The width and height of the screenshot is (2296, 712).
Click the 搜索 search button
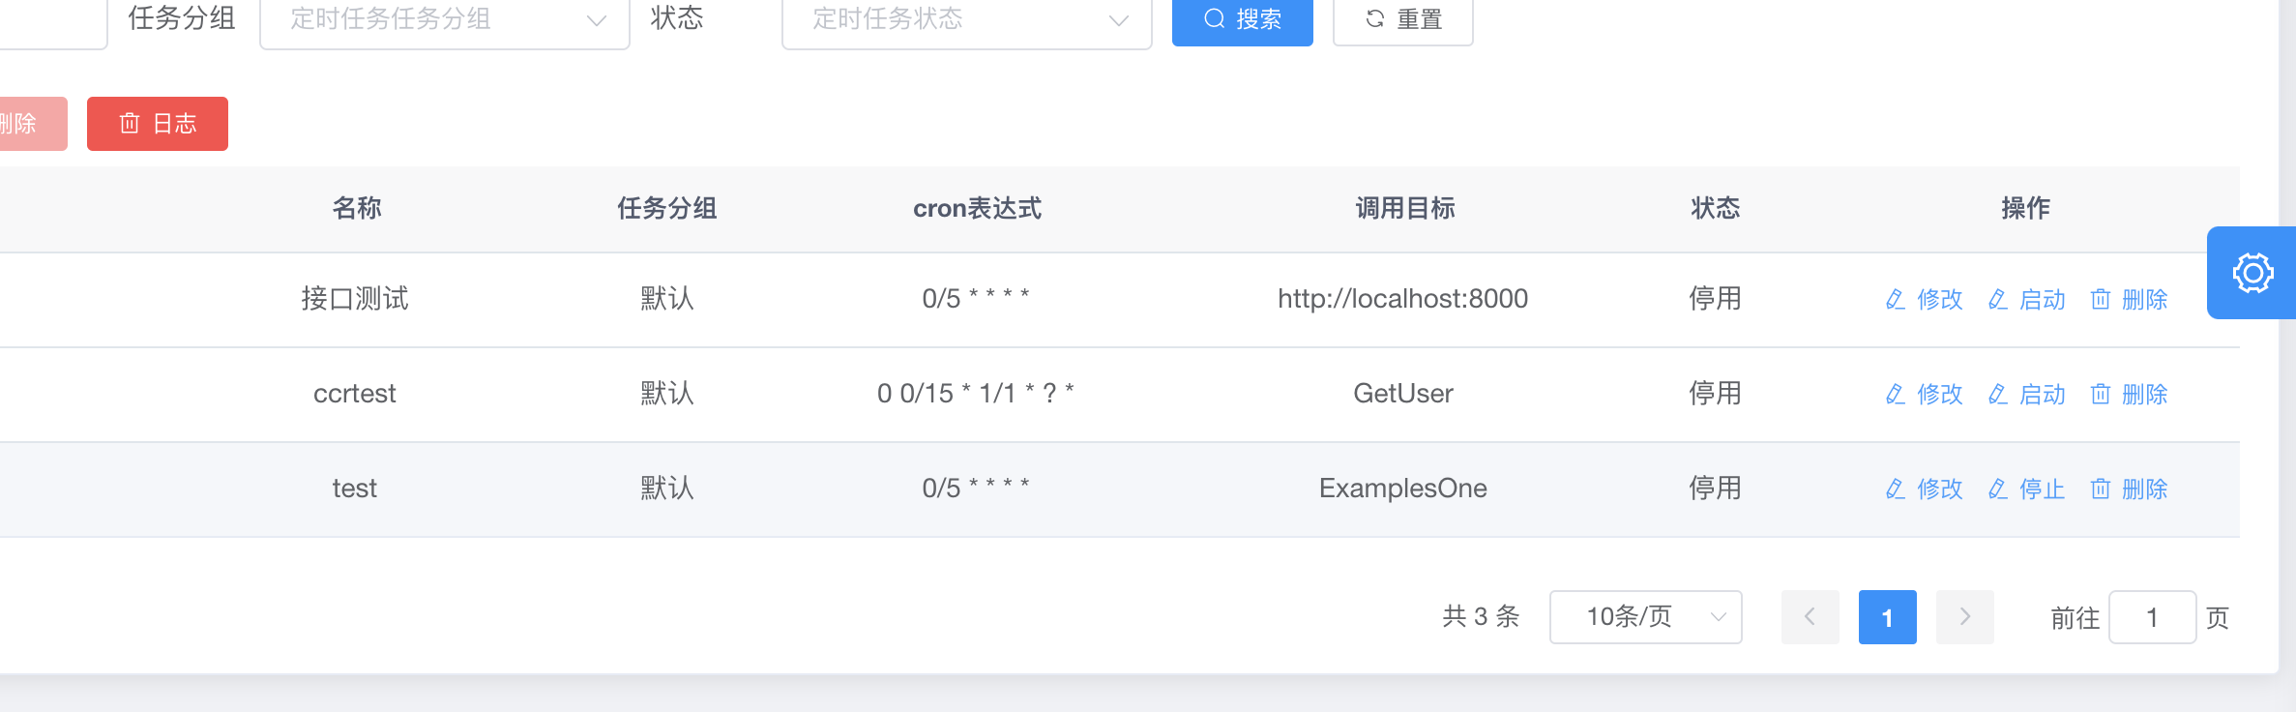coord(1243,19)
